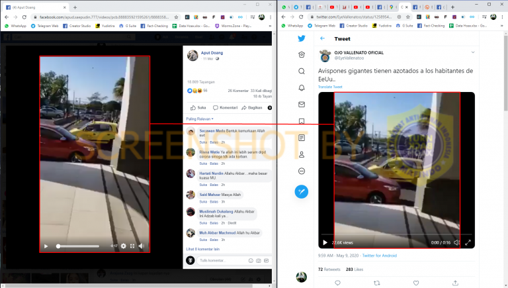
Task: Open Said Mahzar commenter name
Action: 210,195
